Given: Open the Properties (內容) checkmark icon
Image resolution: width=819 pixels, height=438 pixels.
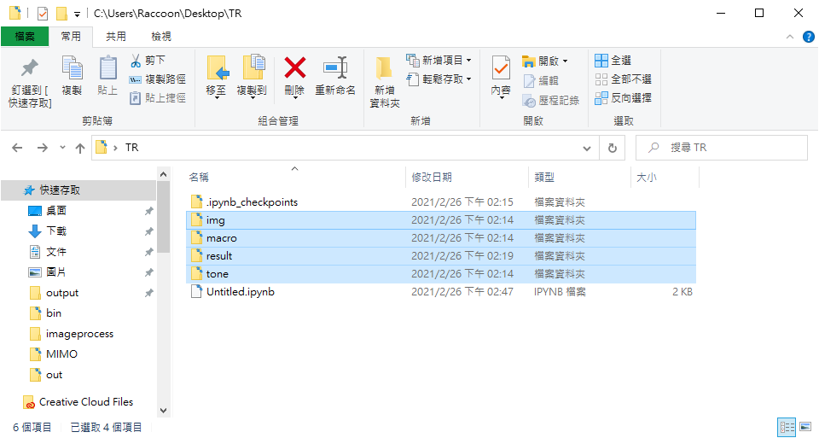Looking at the screenshot, I should tap(501, 68).
